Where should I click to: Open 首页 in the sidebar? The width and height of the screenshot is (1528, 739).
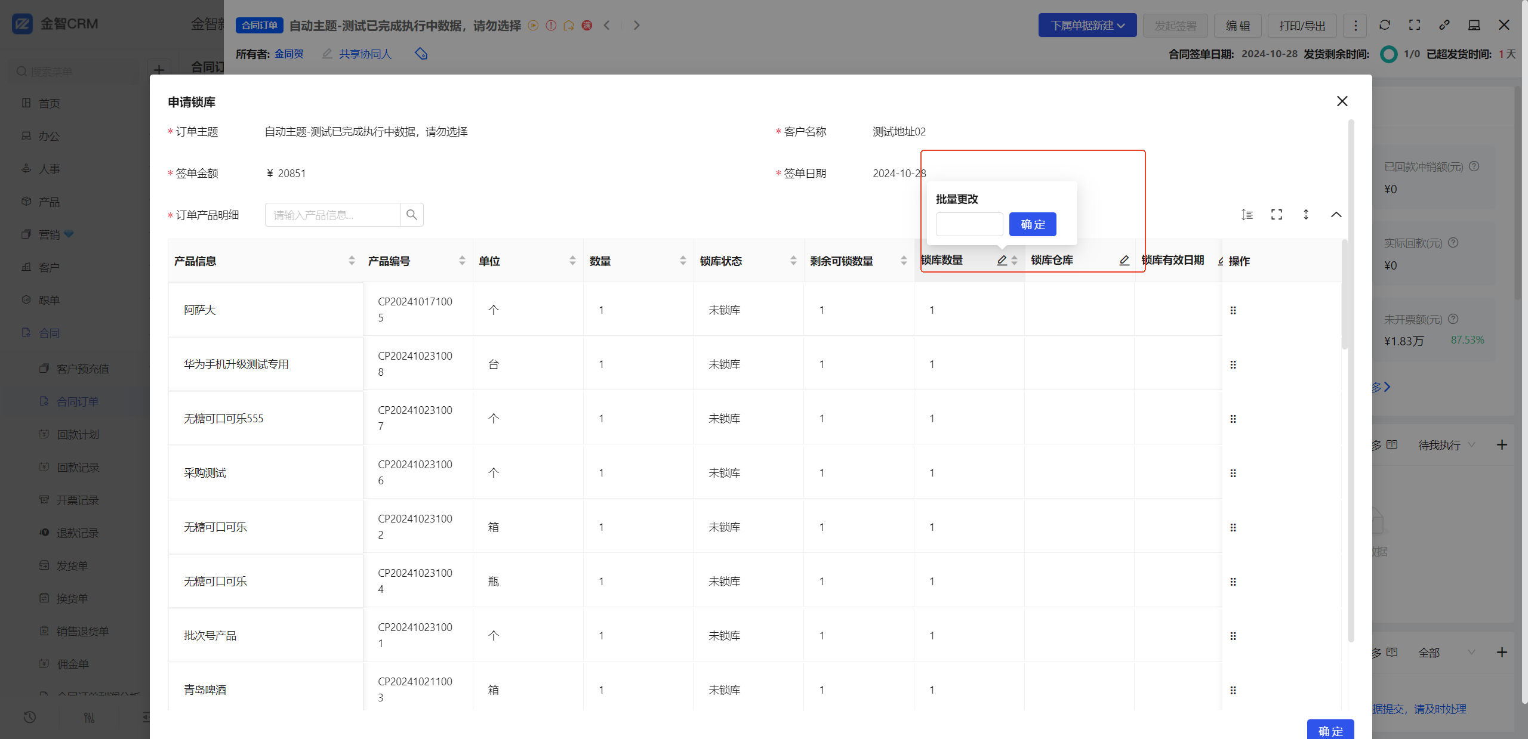[49, 103]
